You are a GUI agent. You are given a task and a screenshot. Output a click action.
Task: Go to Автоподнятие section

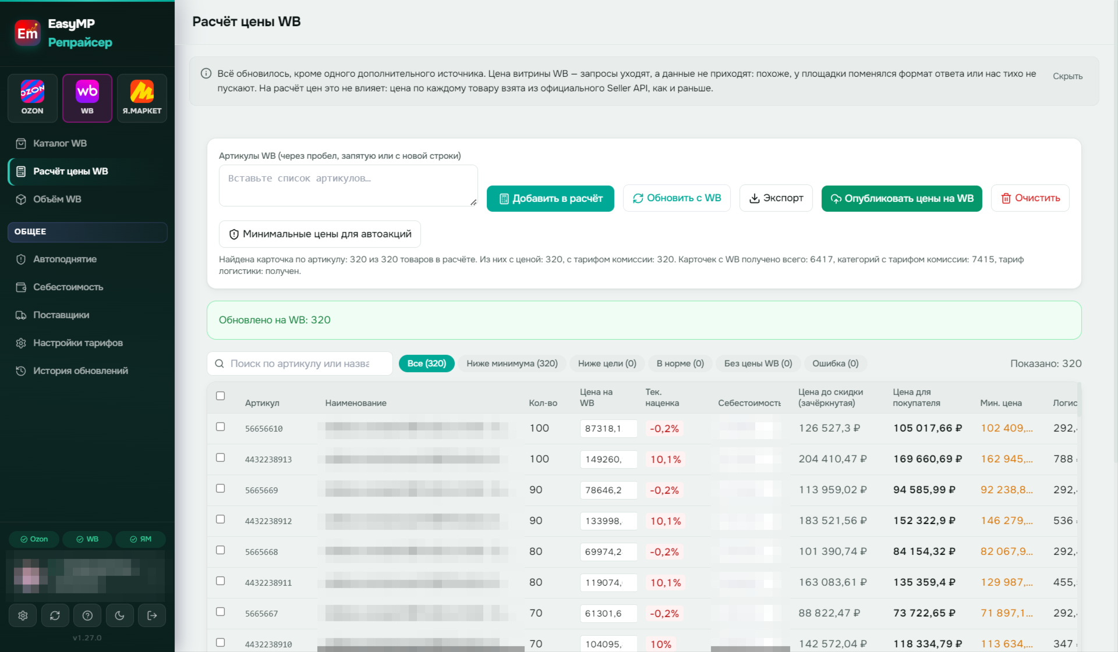coord(87,259)
